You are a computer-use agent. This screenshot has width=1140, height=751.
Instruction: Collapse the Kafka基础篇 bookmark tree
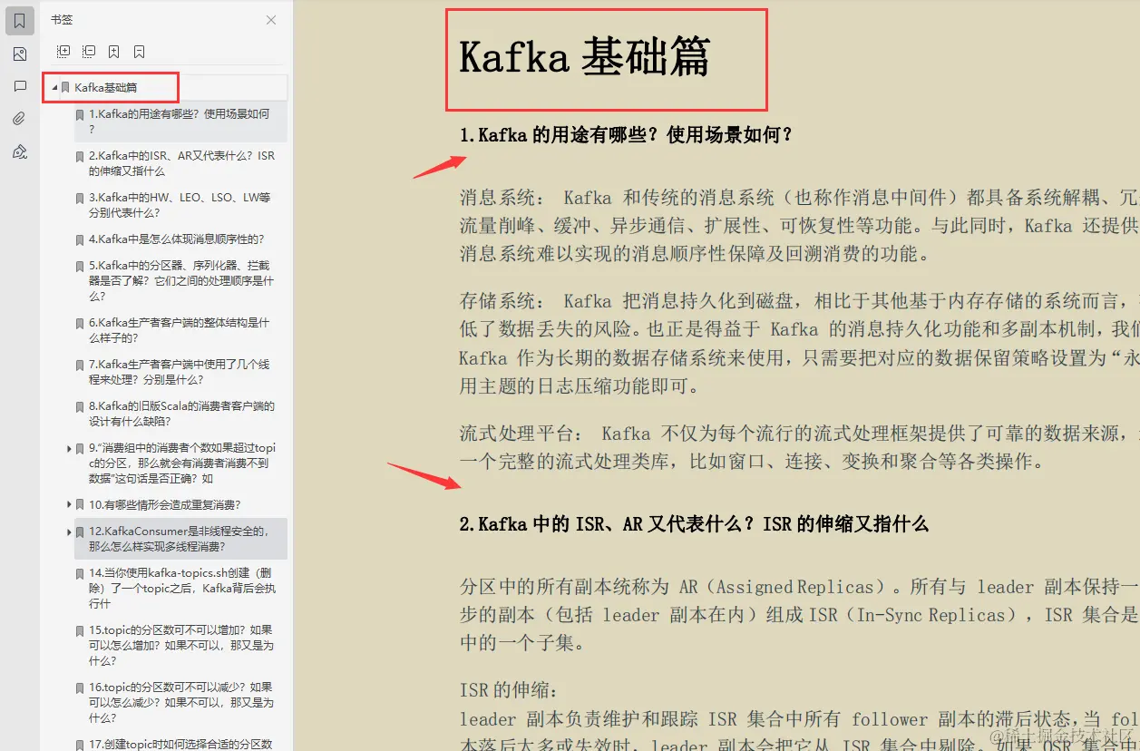coord(54,88)
